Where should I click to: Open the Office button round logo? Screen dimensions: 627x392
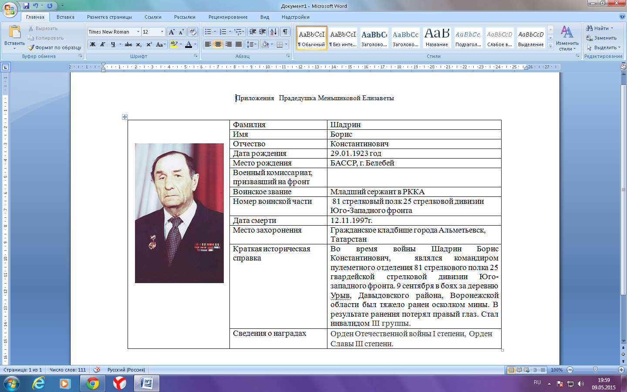(x=9, y=9)
